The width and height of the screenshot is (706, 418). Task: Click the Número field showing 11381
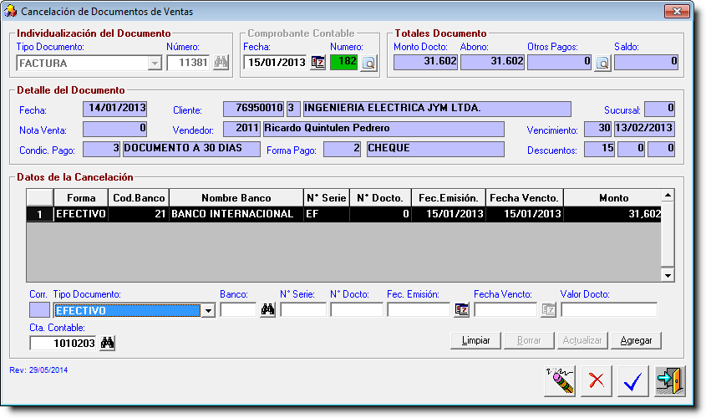188,63
